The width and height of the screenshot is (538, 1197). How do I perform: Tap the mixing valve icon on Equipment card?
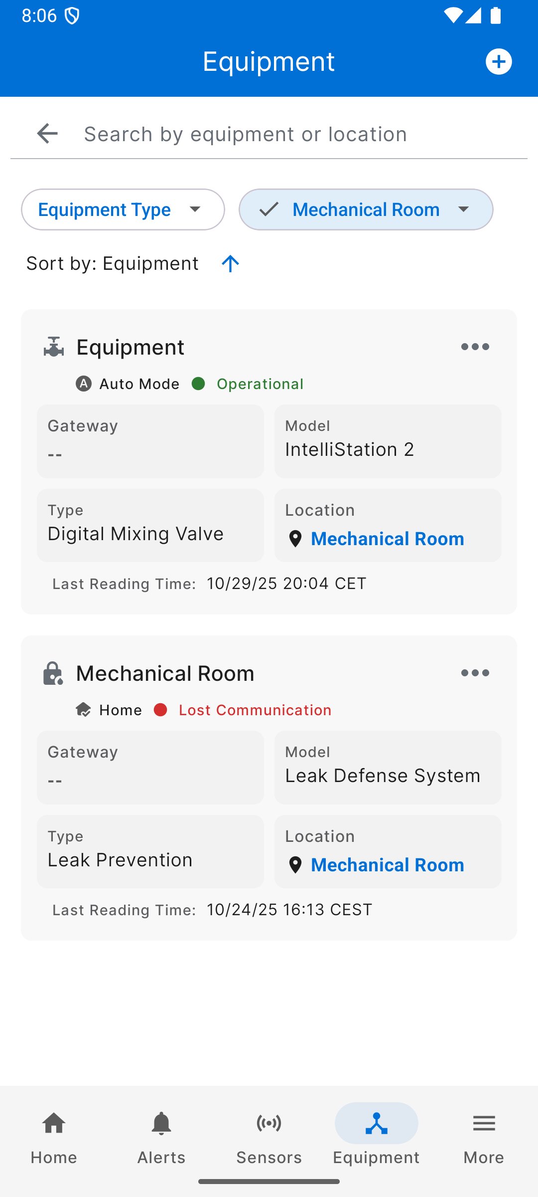pyautogui.click(x=54, y=347)
